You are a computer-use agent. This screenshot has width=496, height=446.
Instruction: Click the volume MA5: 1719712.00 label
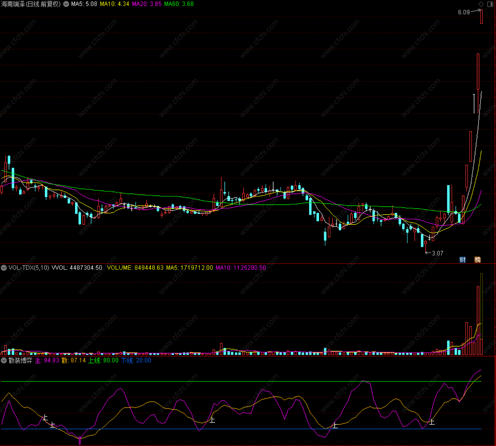190,268
